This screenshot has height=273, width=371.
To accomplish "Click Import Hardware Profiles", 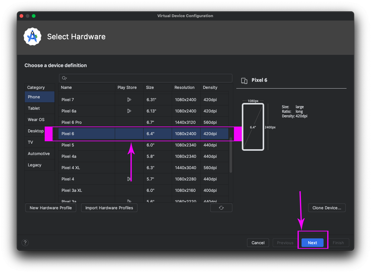I will 109,208.
